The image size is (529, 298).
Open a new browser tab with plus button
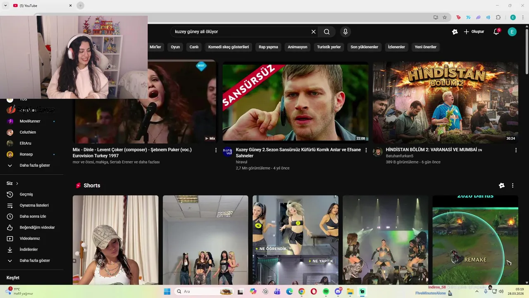pyautogui.click(x=80, y=5)
